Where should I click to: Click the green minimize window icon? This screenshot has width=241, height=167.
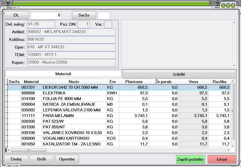coord(223,6)
